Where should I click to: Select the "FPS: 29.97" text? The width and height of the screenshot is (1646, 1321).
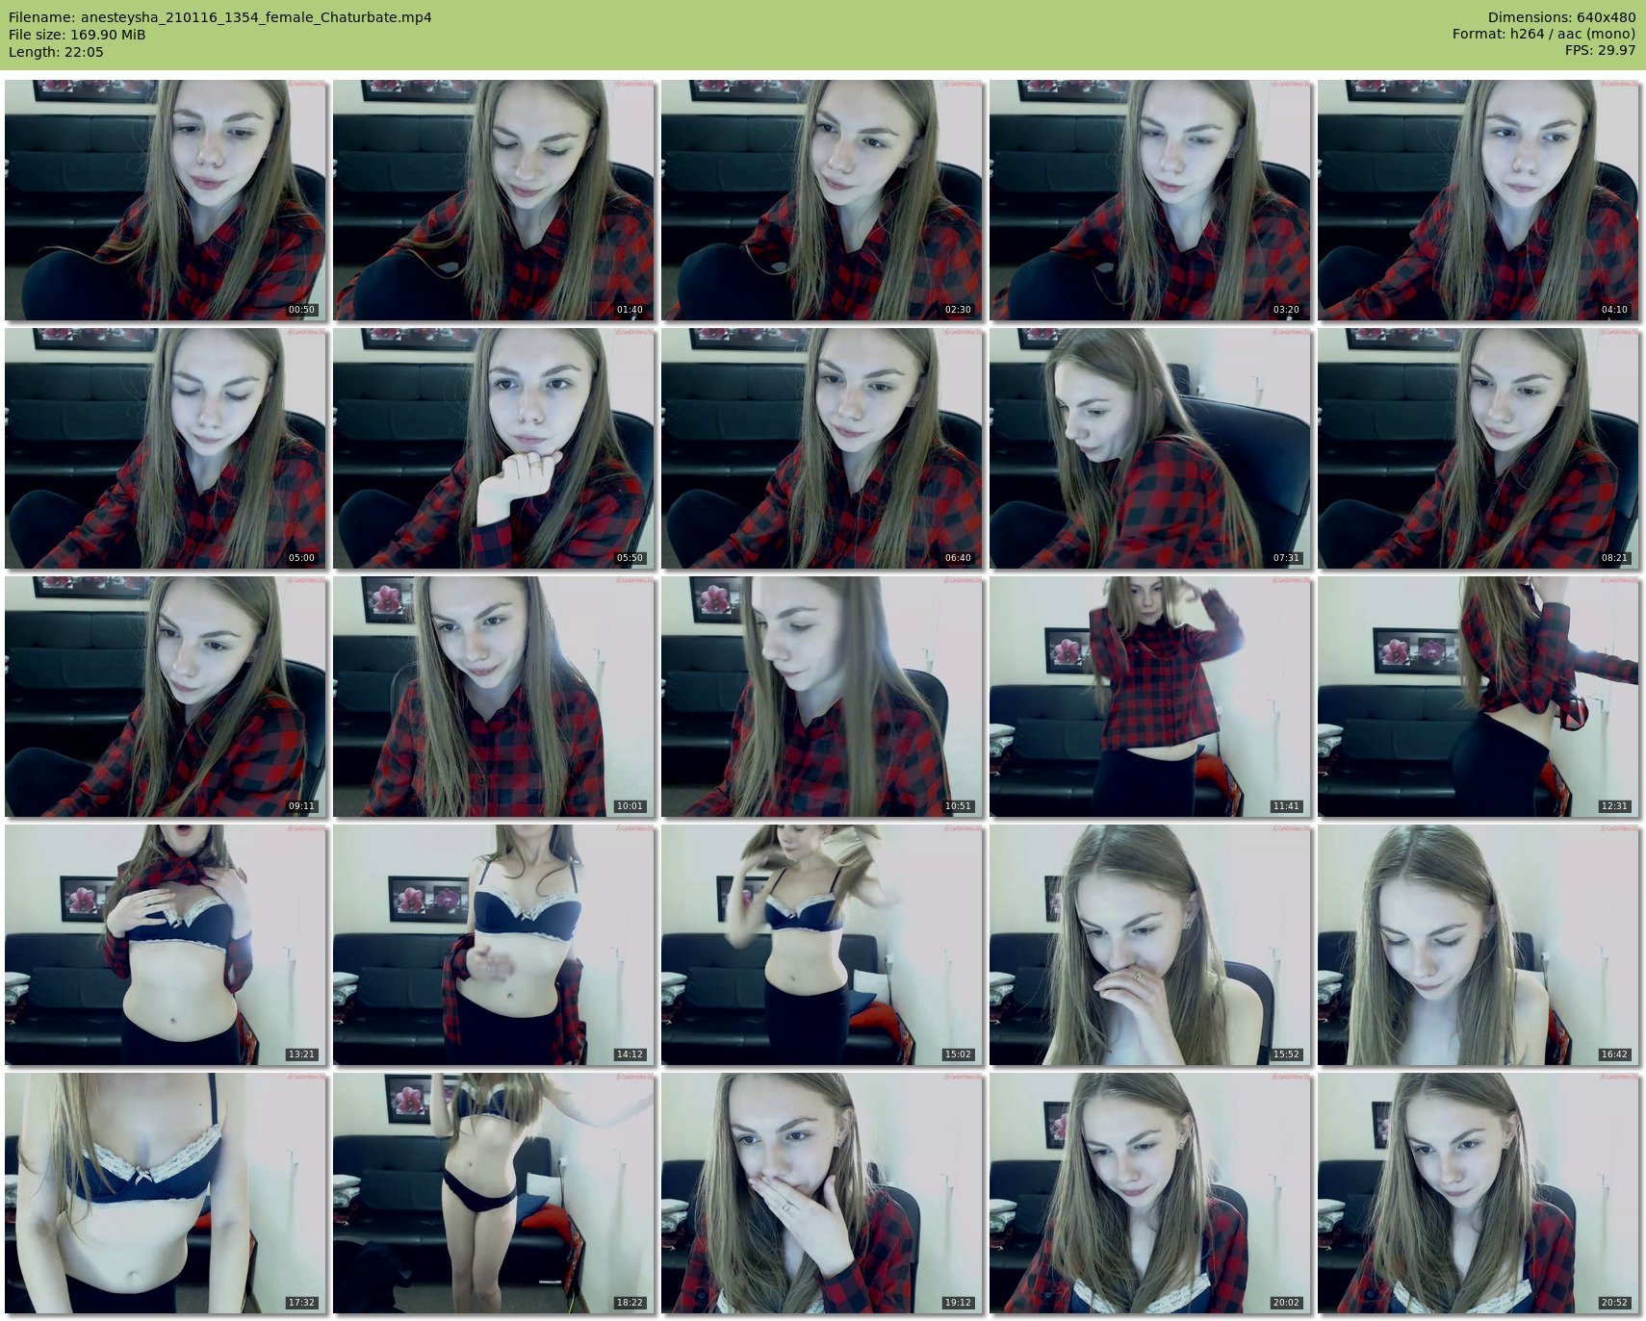pyautogui.click(x=1600, y=52)
